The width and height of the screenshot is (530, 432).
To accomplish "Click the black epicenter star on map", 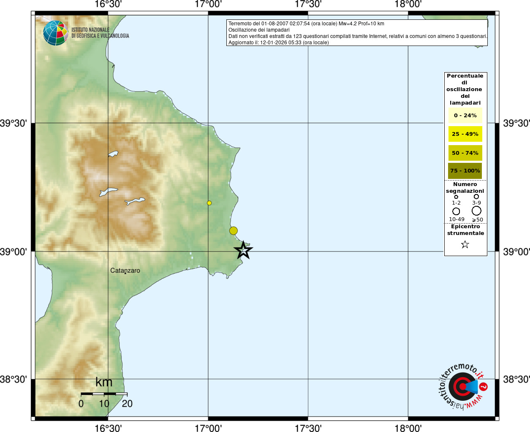I will point(243,250).
